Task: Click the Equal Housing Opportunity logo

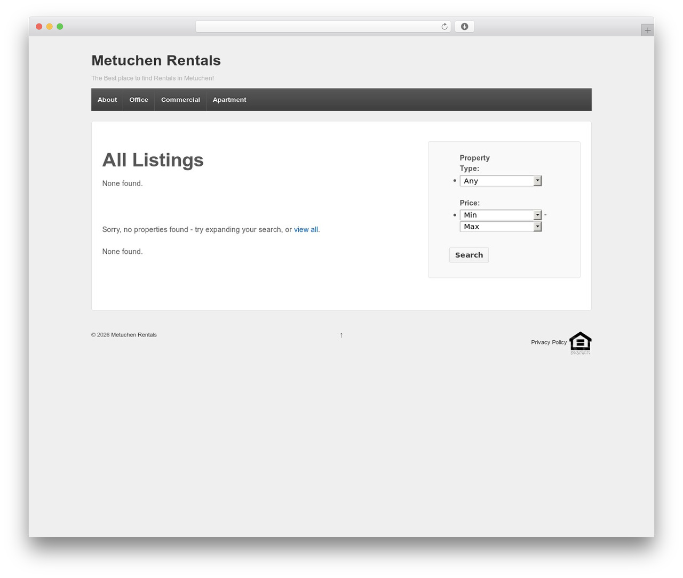Action: 580,343
